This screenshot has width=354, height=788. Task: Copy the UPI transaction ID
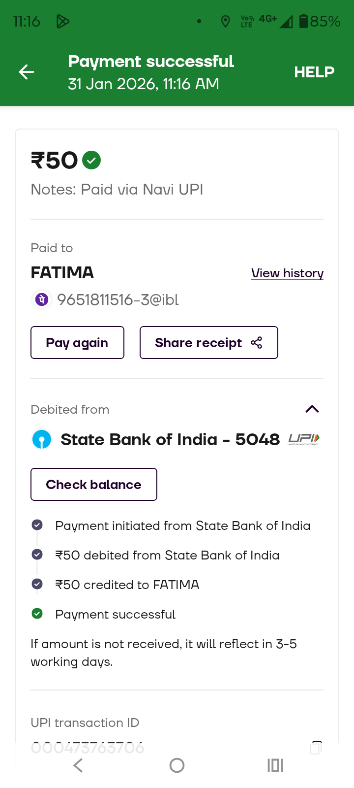tap(316, 747)
